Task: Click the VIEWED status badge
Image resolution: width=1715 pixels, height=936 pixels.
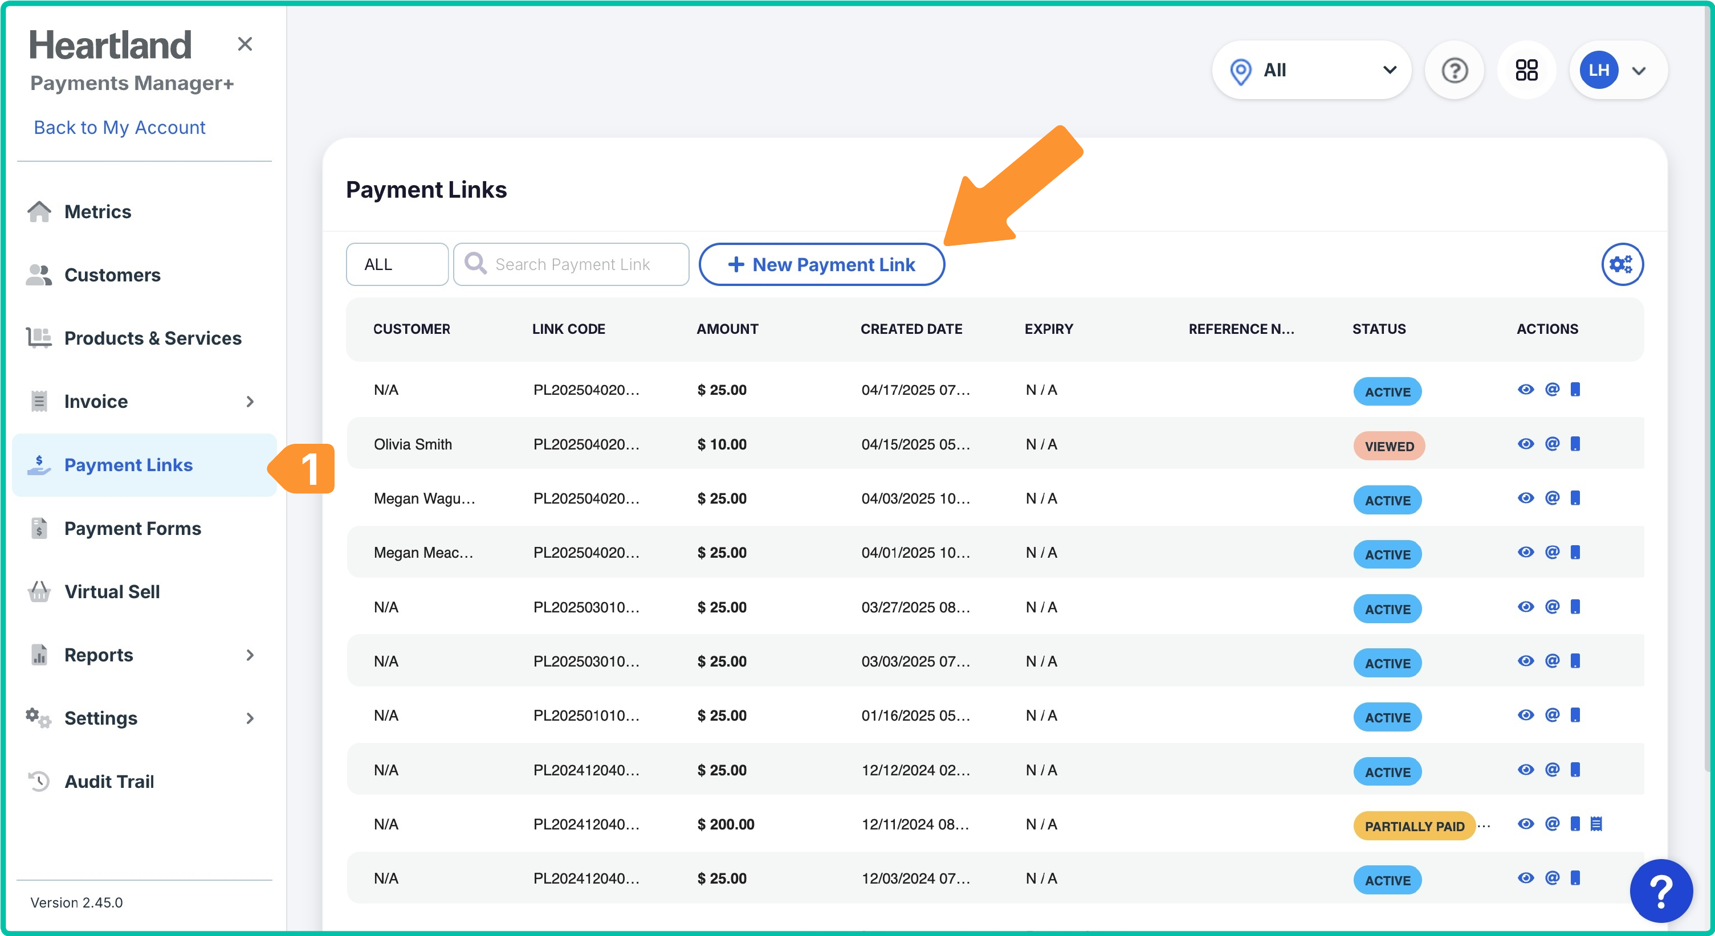Action: pyautogui.click(x=1389, y=447)
